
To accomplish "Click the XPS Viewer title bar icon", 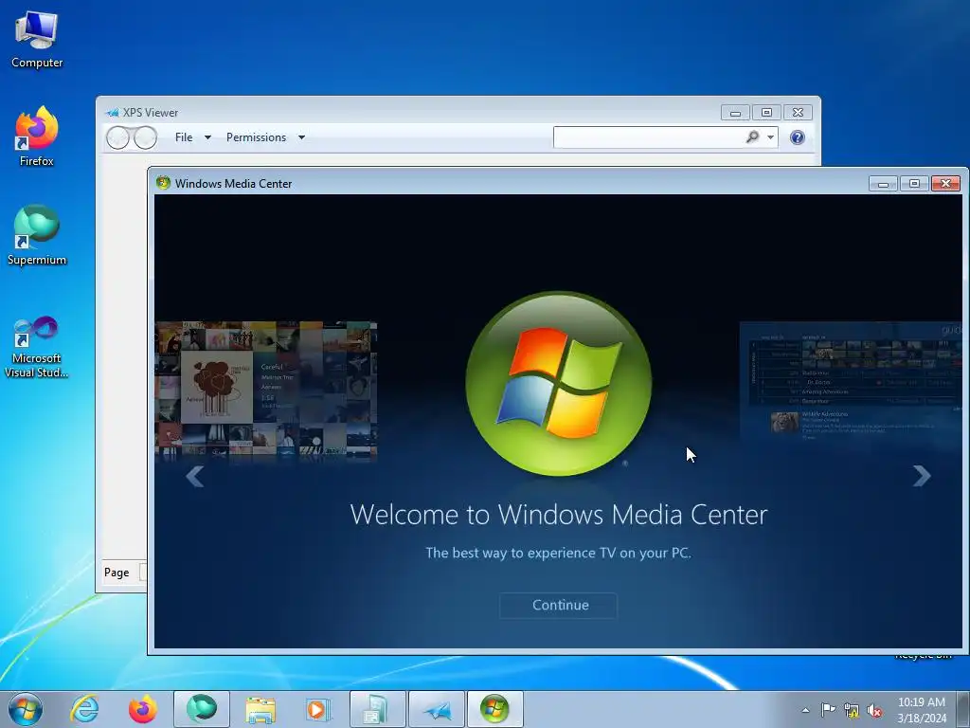I will point(112,113).
